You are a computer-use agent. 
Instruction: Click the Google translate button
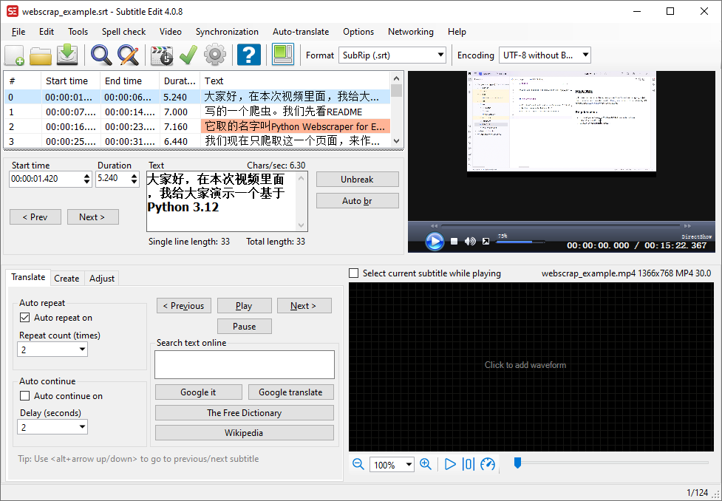290,392
